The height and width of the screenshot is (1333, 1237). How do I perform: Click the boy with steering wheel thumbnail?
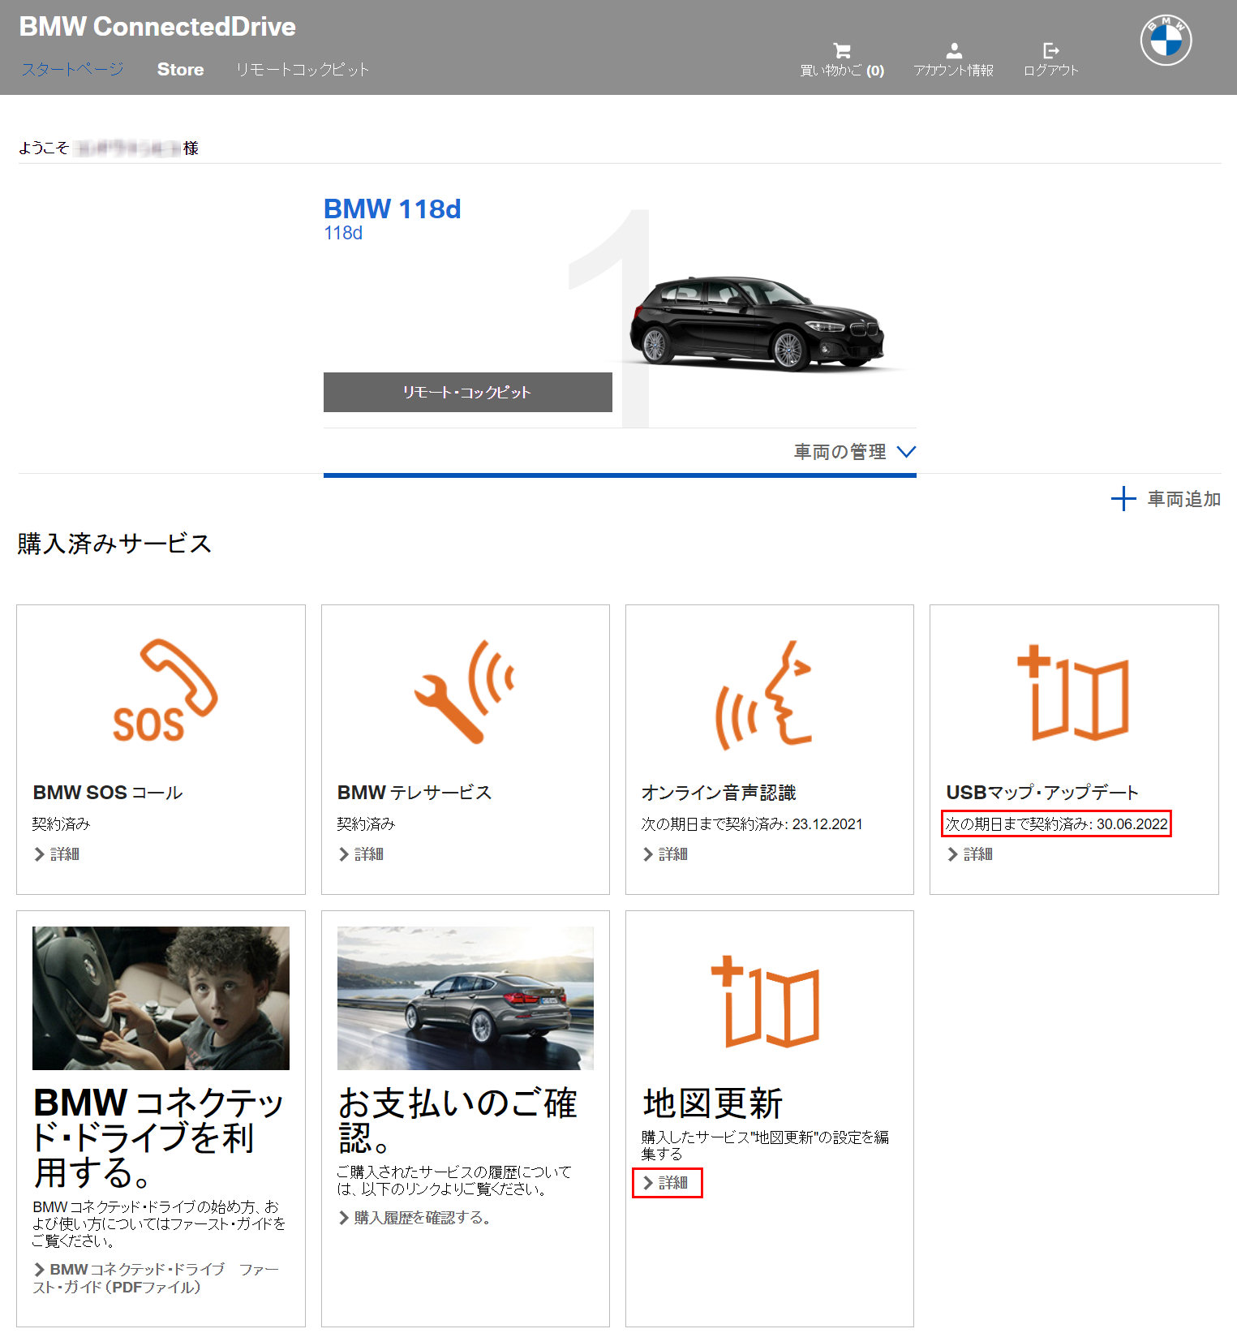[161, 998]
